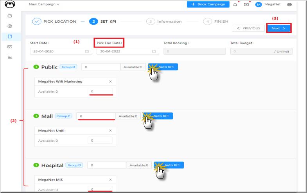Click the Hospital KPI input field

pyautogui.click(x=107, y=165)
